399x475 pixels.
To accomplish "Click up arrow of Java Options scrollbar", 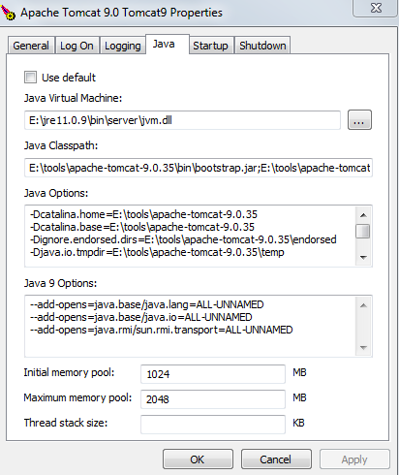I will [363, 214].
